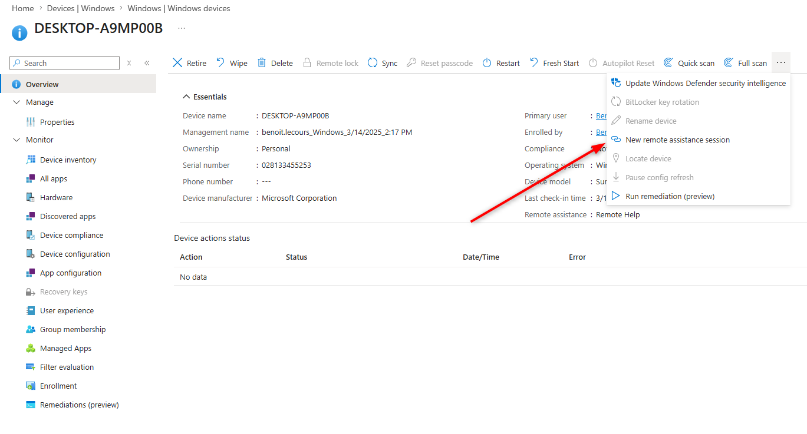Click the Retire X icon
This screenshot has height=434, width=807.
(177, 63)
